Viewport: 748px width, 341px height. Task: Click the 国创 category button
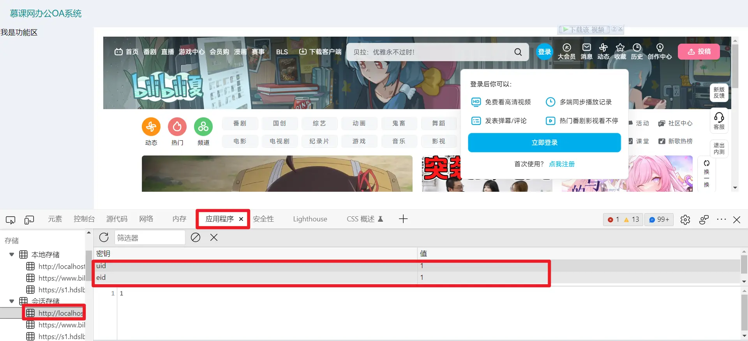tap(280, 124)
